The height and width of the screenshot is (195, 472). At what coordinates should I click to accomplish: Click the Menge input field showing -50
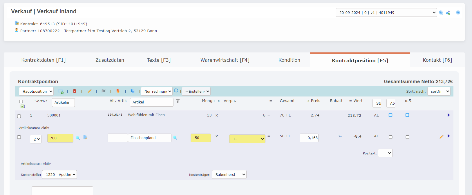point(200,138)
